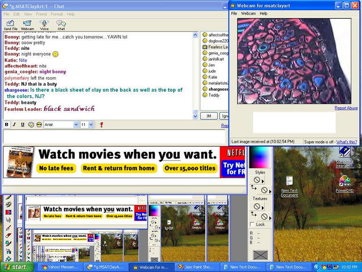The height and width of the screenshot is (272, 362).
Task: Click chat scrollbar down arrow
Action: click(195, 117)
